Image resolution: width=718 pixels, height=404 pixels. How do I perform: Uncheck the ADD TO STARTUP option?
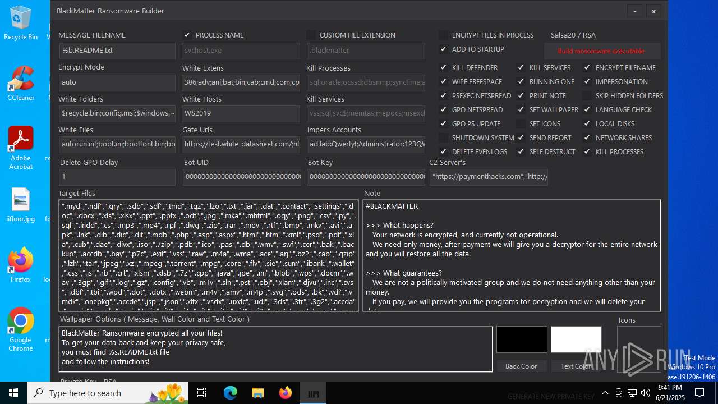[x=444, y=49]
